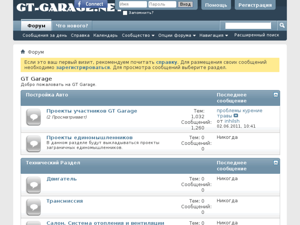Focus the Имя username field
Image resolution: width=300 pixels, height=225 pixels.
click(133, 4)
